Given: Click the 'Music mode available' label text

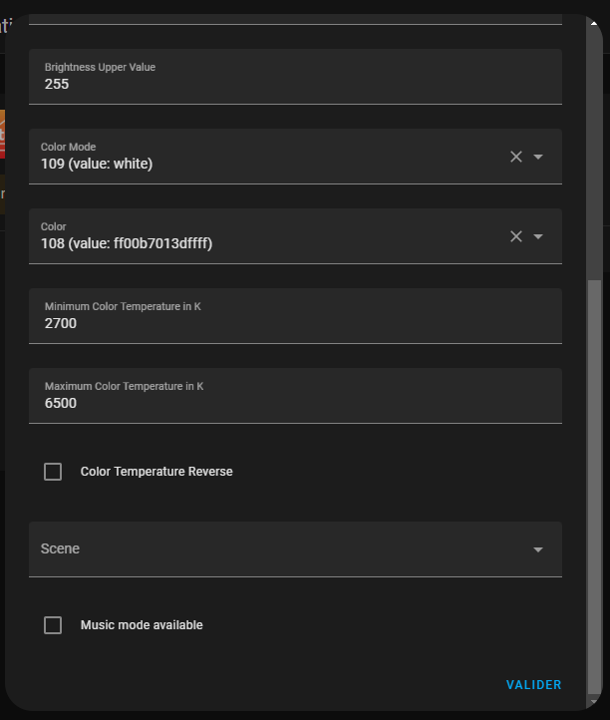Looking at the screenshot, I should [x=142, y=625].
